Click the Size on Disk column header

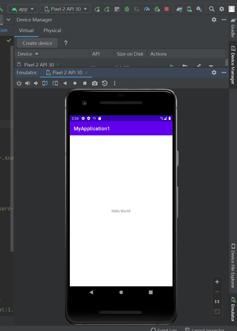coord(130,54)
